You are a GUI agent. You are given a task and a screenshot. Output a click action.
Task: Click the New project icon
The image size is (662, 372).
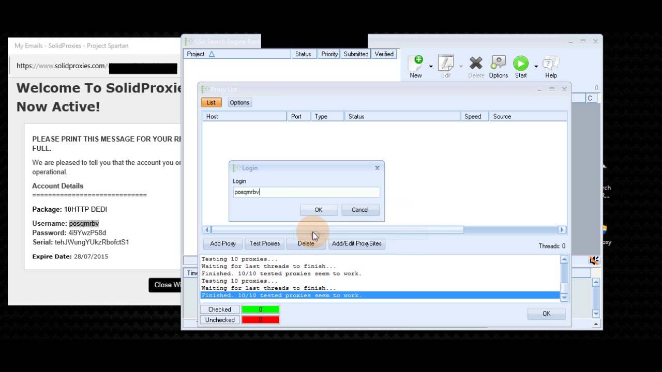(416, 64)
